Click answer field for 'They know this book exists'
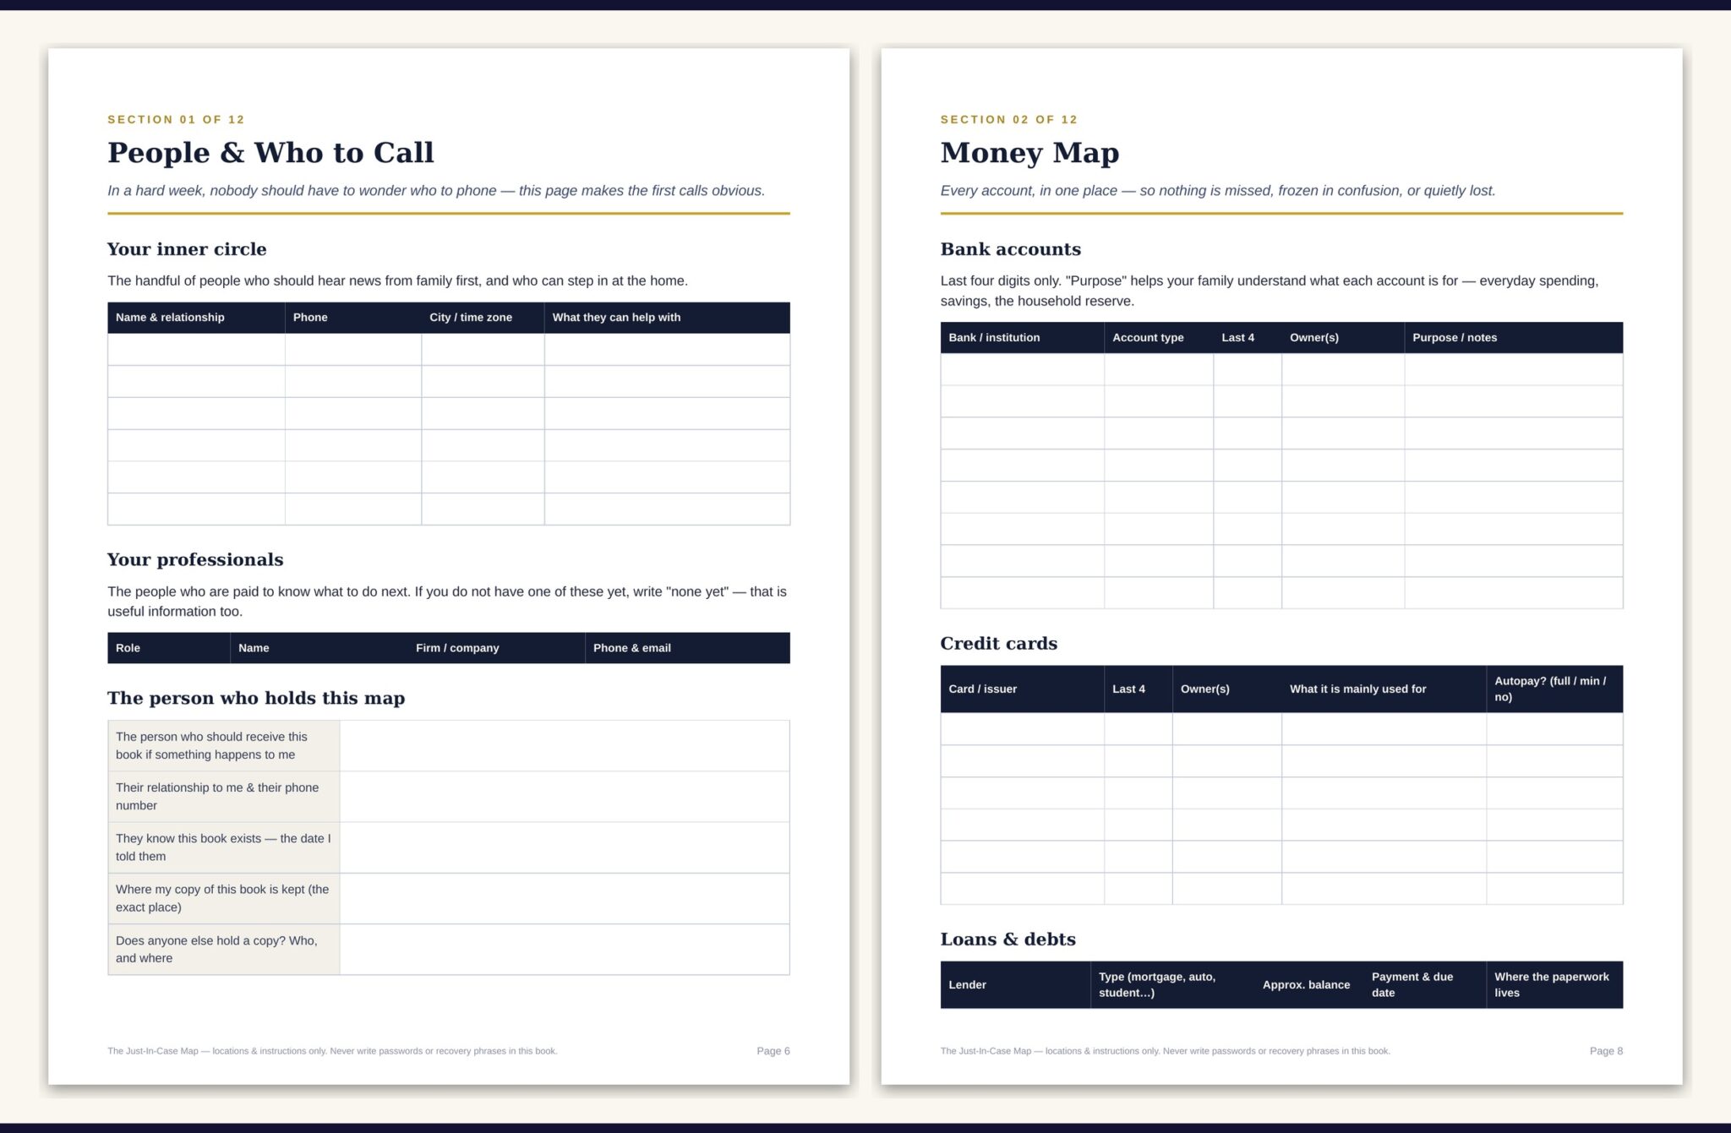 tap(565, 847)
